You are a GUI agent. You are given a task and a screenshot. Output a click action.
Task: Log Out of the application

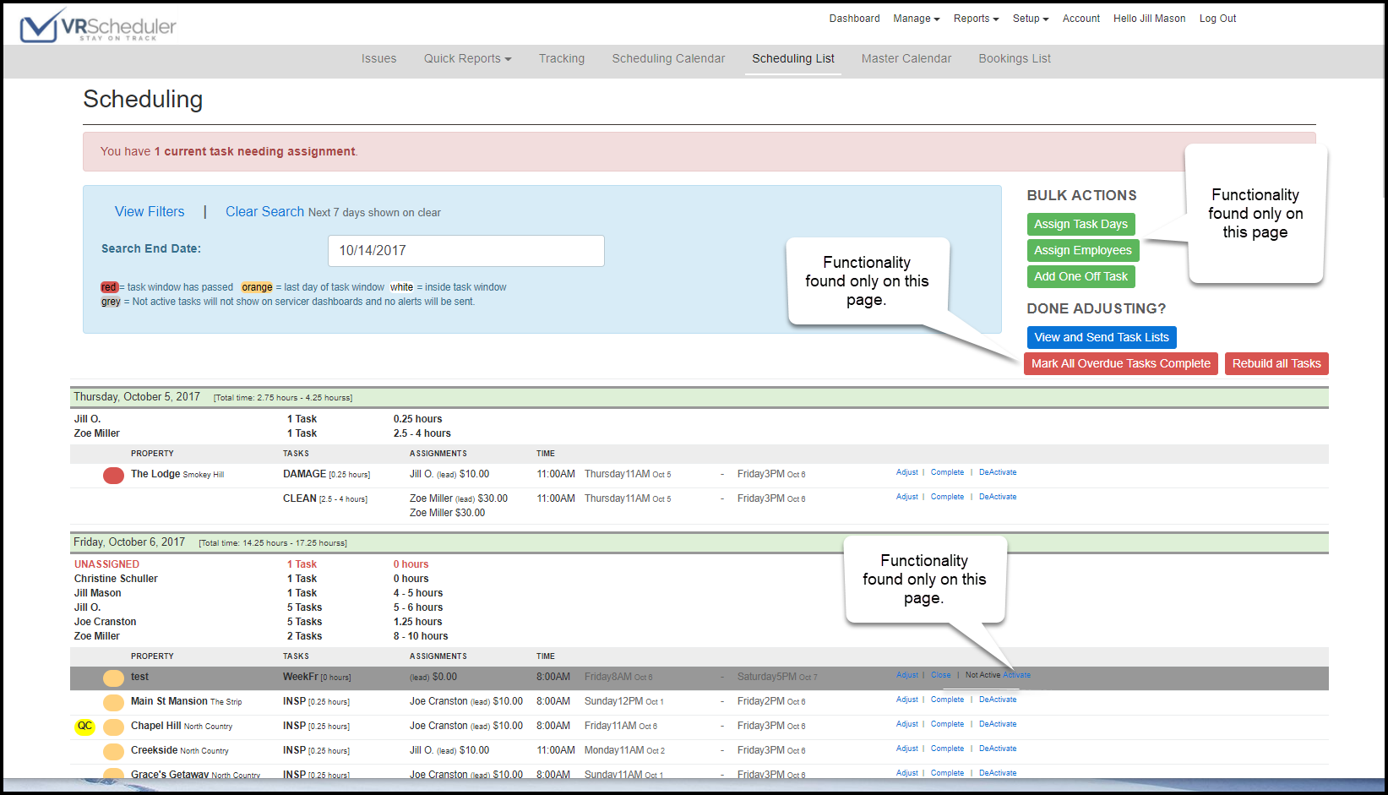[x=1217, y=19]
